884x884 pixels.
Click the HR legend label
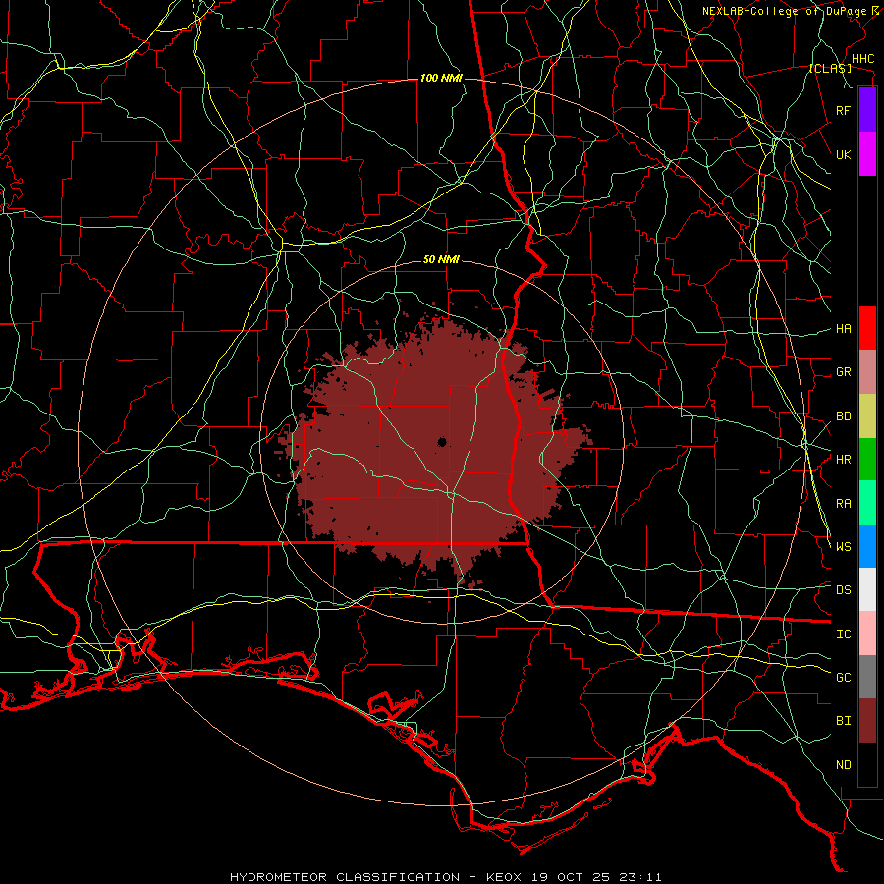tap(844, 460)
